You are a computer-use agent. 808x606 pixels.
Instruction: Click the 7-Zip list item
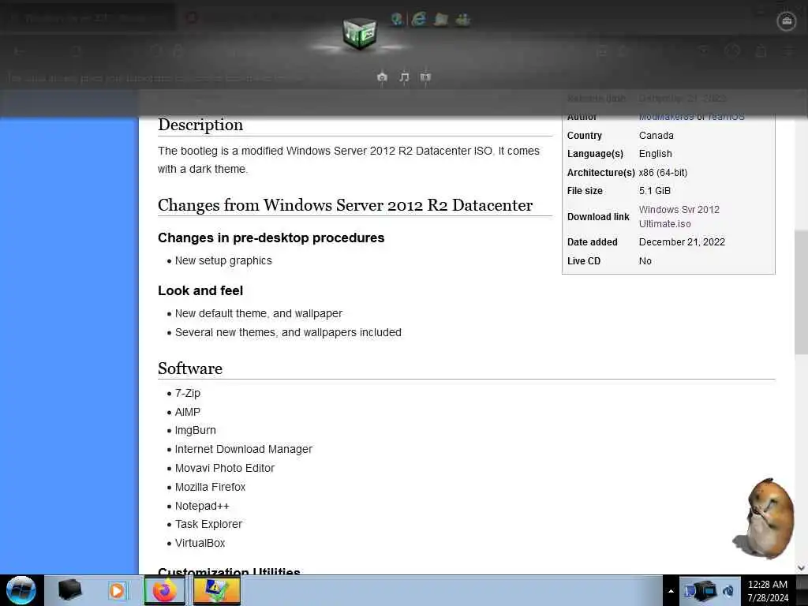point(188,393)
